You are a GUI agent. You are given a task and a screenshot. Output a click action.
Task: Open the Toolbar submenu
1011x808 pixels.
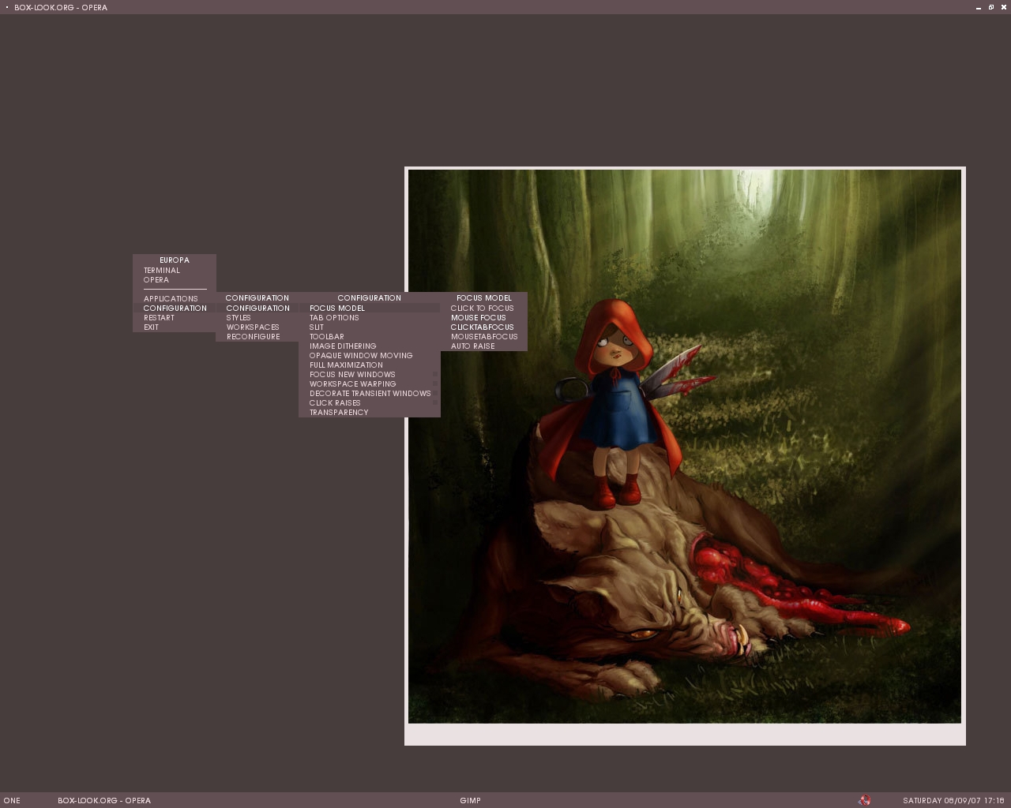click(x=370, y=336)
